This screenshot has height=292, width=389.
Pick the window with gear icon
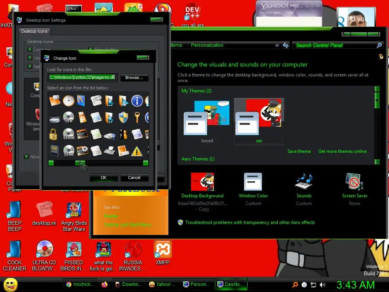coord(82,151)
